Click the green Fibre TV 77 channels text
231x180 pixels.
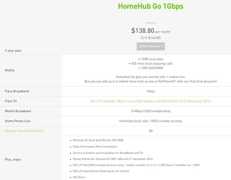150,101
